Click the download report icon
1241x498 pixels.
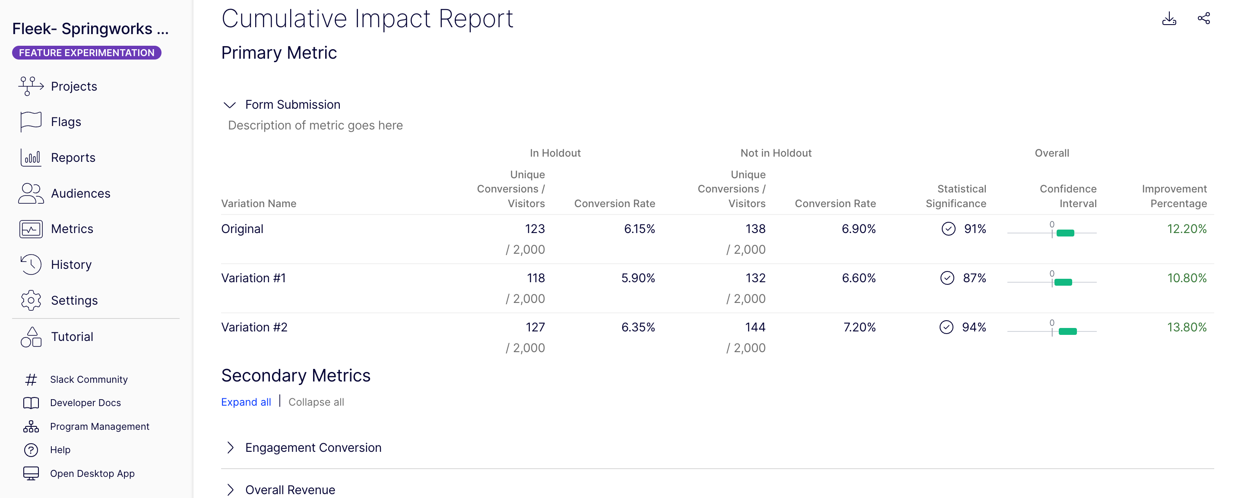(1169, 19)
